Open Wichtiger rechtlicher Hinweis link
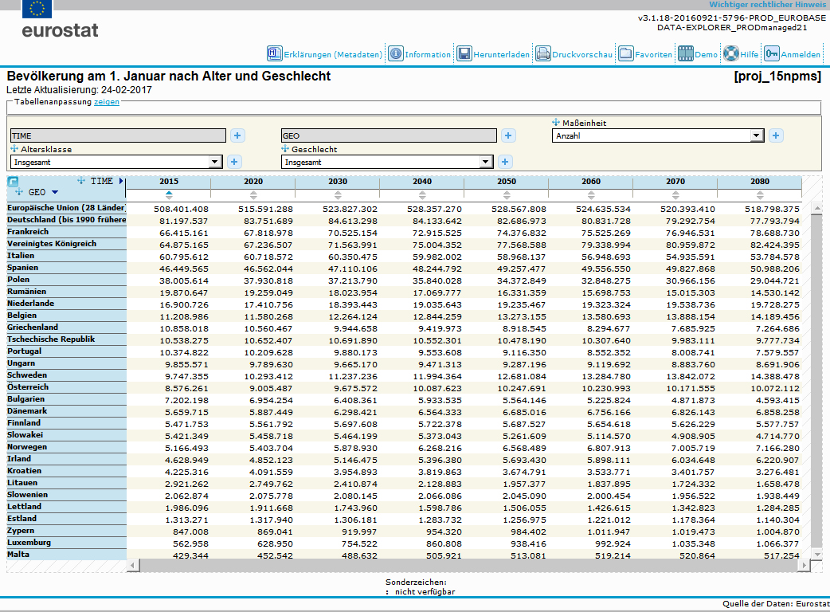The image size is (830, 612). [767, 5]
